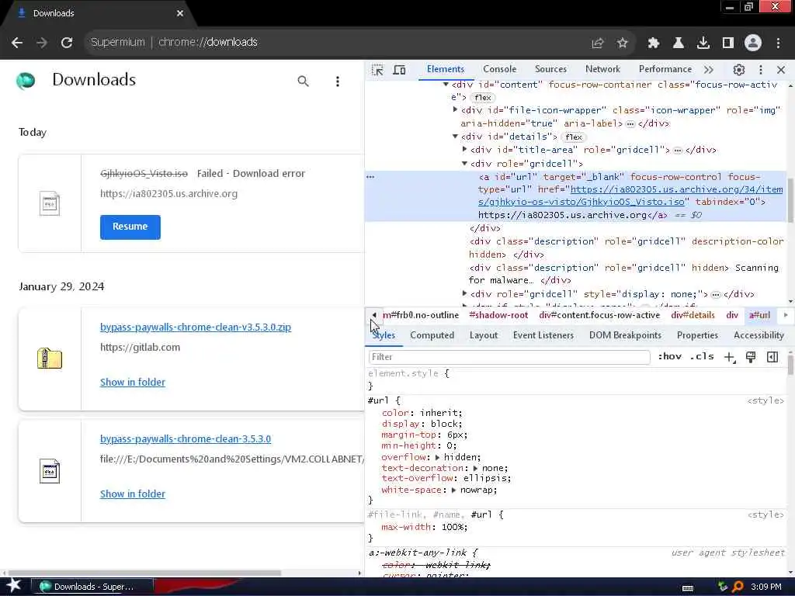
Task: Switch to the Computed pane tab
Action: (432, 335)
